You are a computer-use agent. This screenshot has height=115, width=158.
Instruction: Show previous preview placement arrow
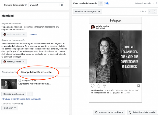(150, 11)
